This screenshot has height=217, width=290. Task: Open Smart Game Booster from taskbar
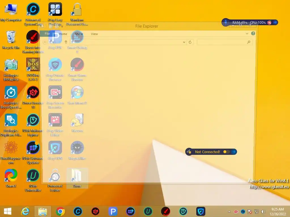tap(165, 211)
